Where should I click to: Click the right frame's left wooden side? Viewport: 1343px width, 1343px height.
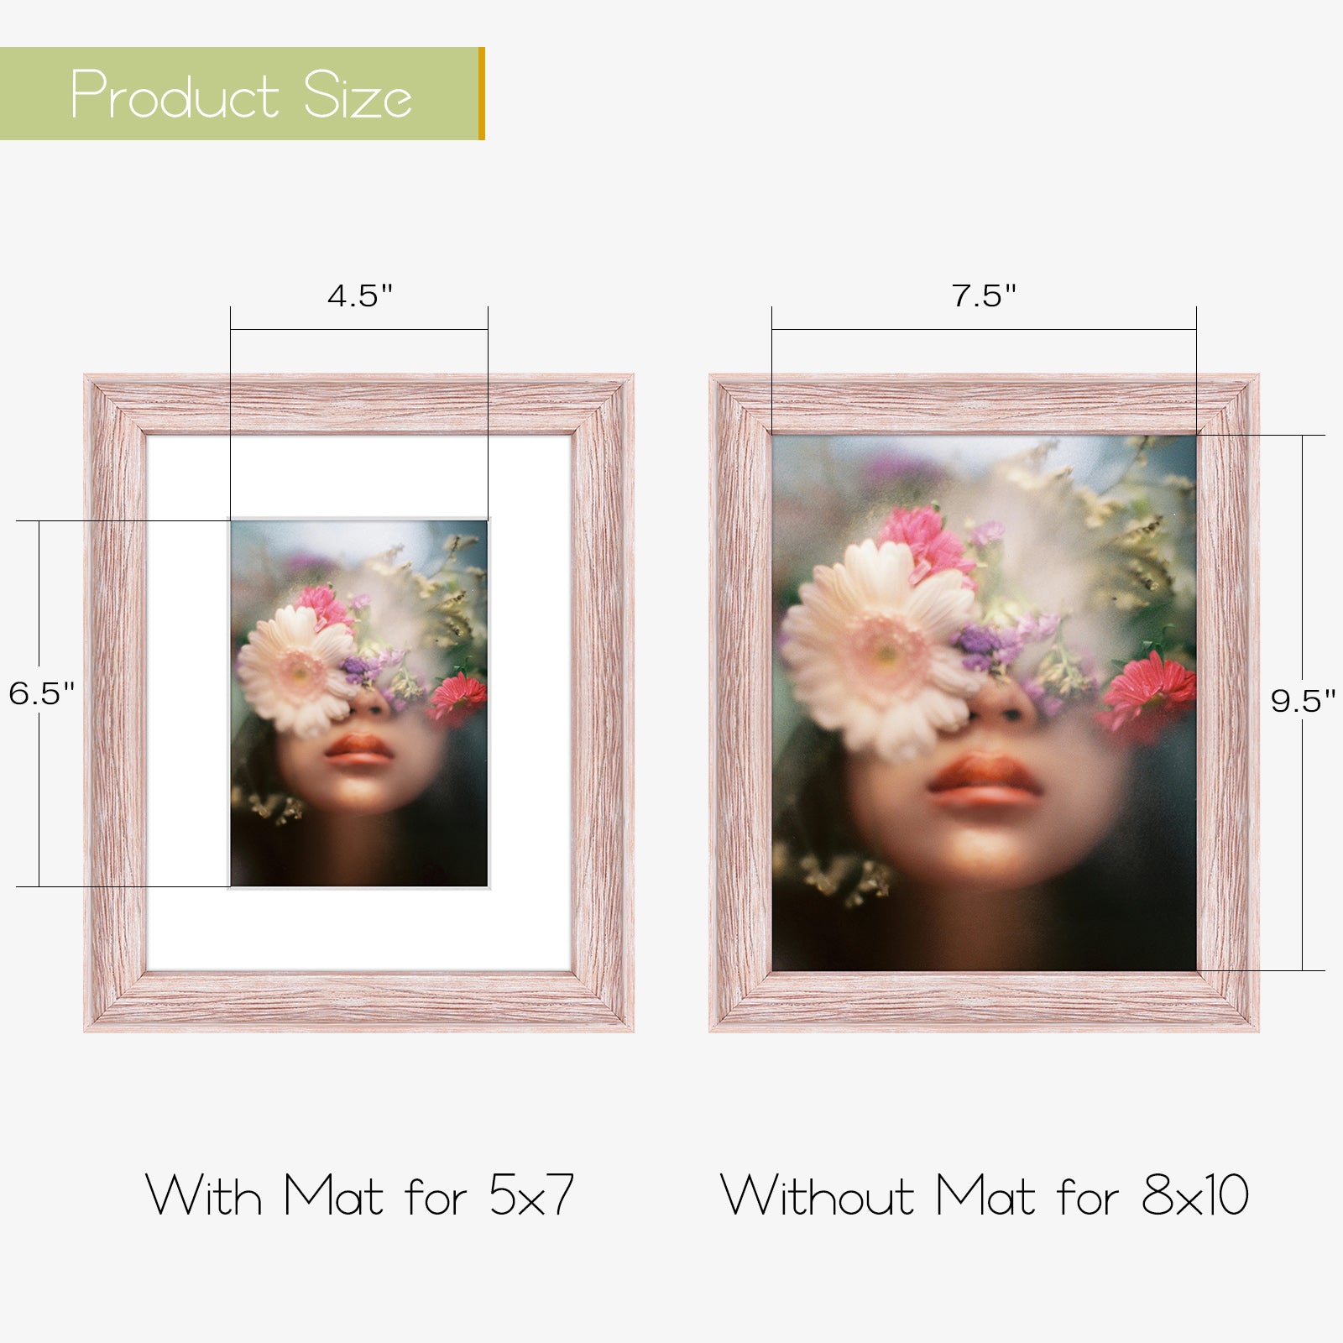pyautogui.click(x=740, y=703)
